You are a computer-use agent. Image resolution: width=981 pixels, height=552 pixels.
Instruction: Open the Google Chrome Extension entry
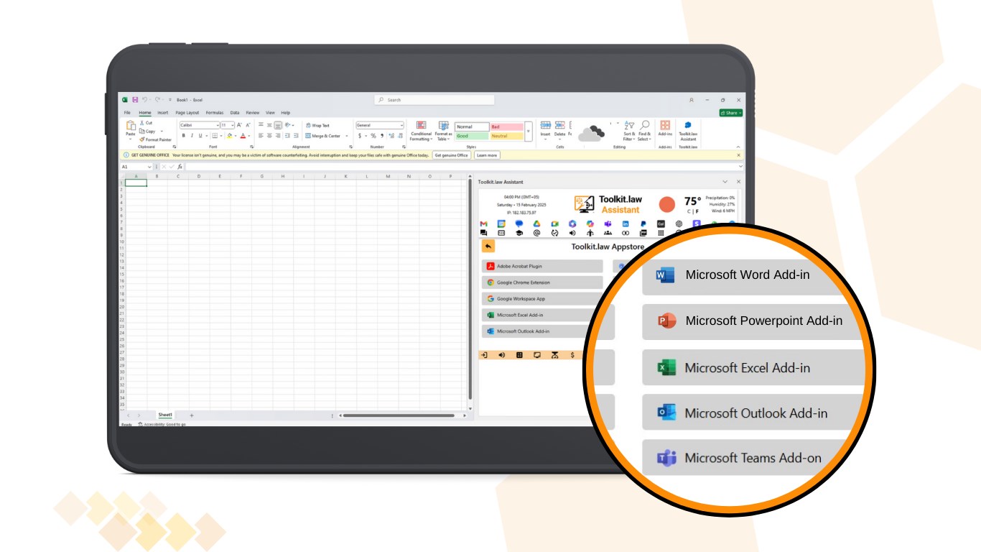543,282
